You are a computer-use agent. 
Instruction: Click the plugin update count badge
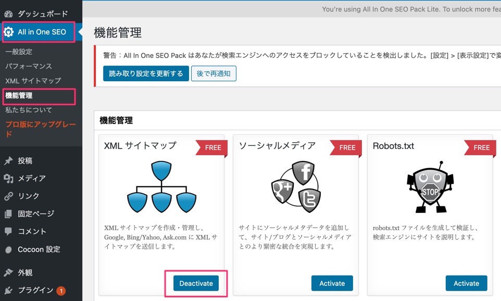61,291
